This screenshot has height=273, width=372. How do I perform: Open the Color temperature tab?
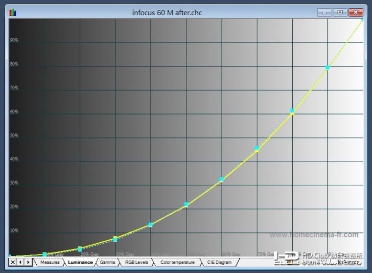[177, 262]
